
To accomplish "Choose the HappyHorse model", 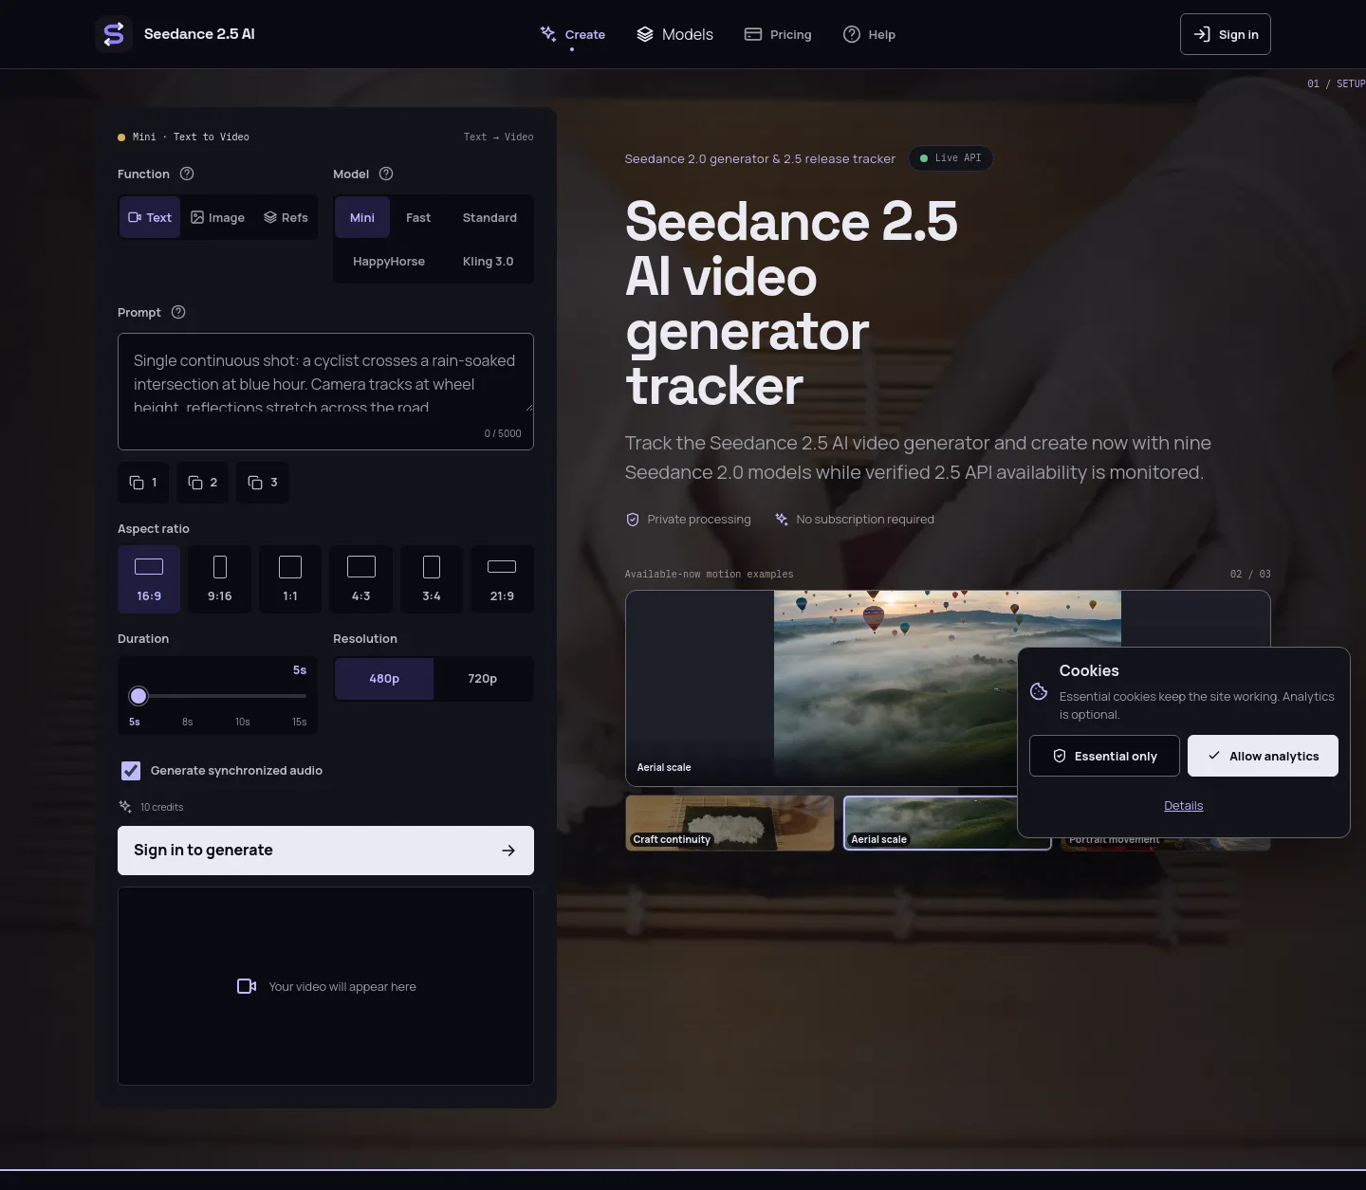I will pyautogui.click(x=389, y=261).
